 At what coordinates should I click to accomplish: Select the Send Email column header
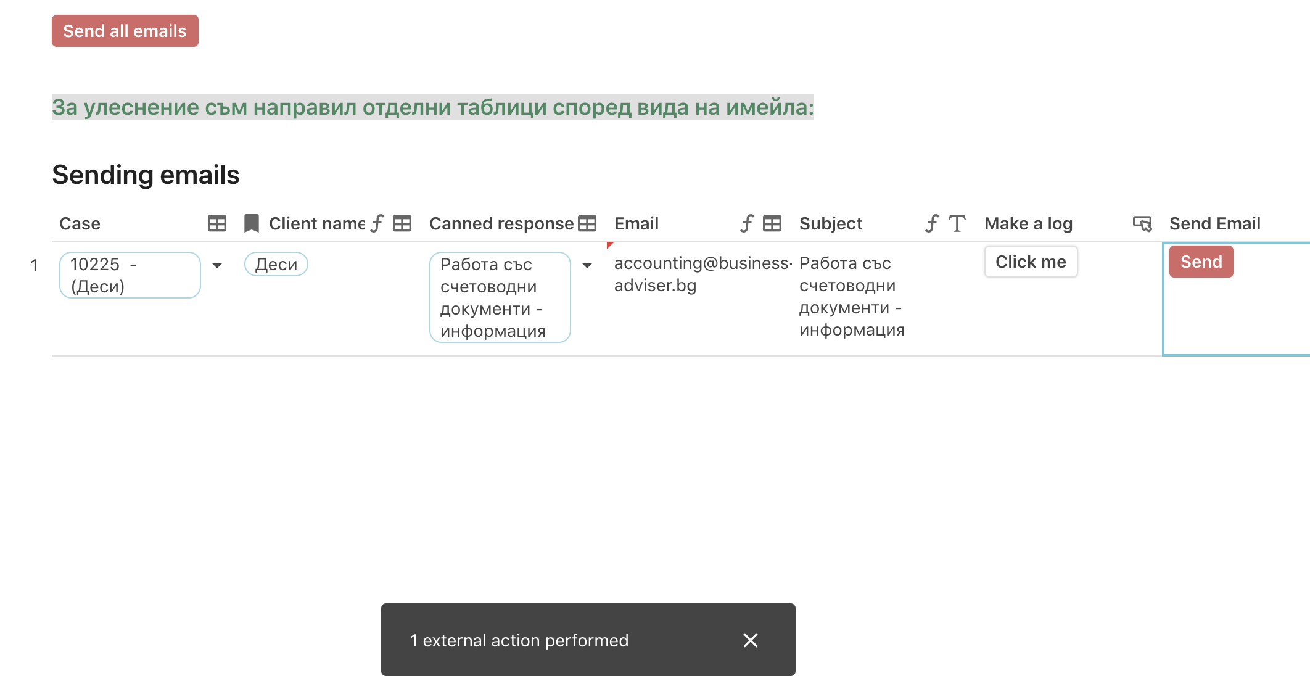(1214, 223)
